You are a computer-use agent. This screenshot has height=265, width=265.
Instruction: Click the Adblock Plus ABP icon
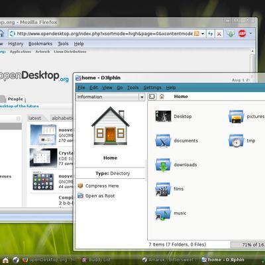pyautogui.click(x=242, y=34)
